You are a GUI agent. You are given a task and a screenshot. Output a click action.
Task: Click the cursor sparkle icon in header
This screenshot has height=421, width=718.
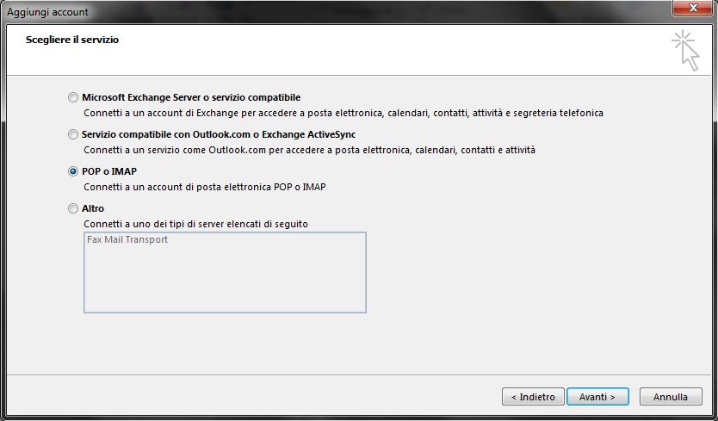coord(685,50)
